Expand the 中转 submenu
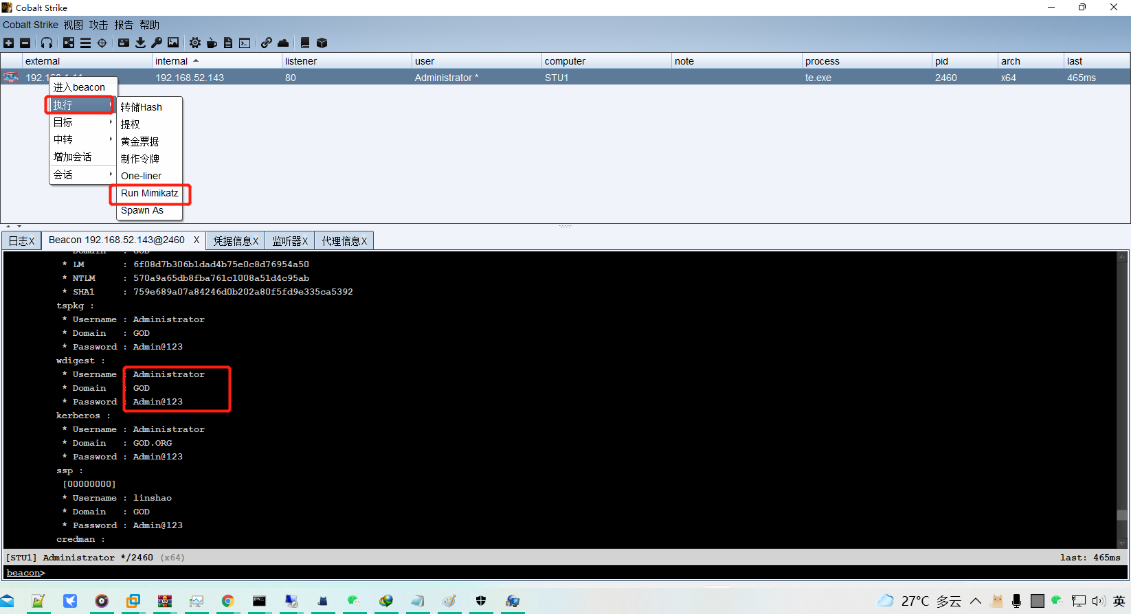 pyautogui.click(x=83, y=139)
